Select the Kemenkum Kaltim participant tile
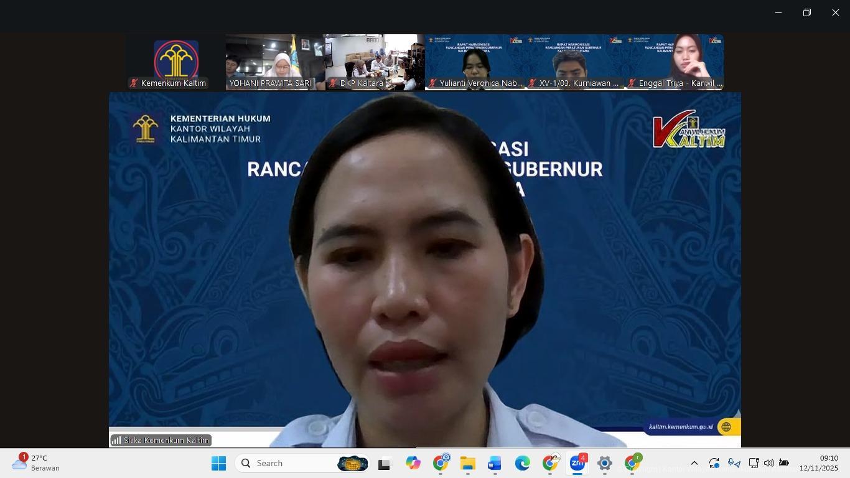Image resolution: width=850 pixels, height=478 pixels. click(175, 62)
